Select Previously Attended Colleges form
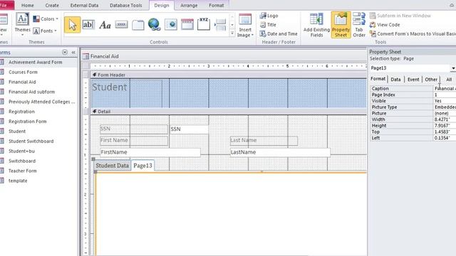The width and height of the screenshot is (456, 256). tap(41, 102)
